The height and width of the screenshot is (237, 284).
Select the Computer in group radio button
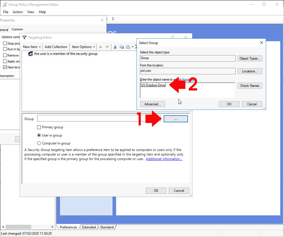[39, 143]
